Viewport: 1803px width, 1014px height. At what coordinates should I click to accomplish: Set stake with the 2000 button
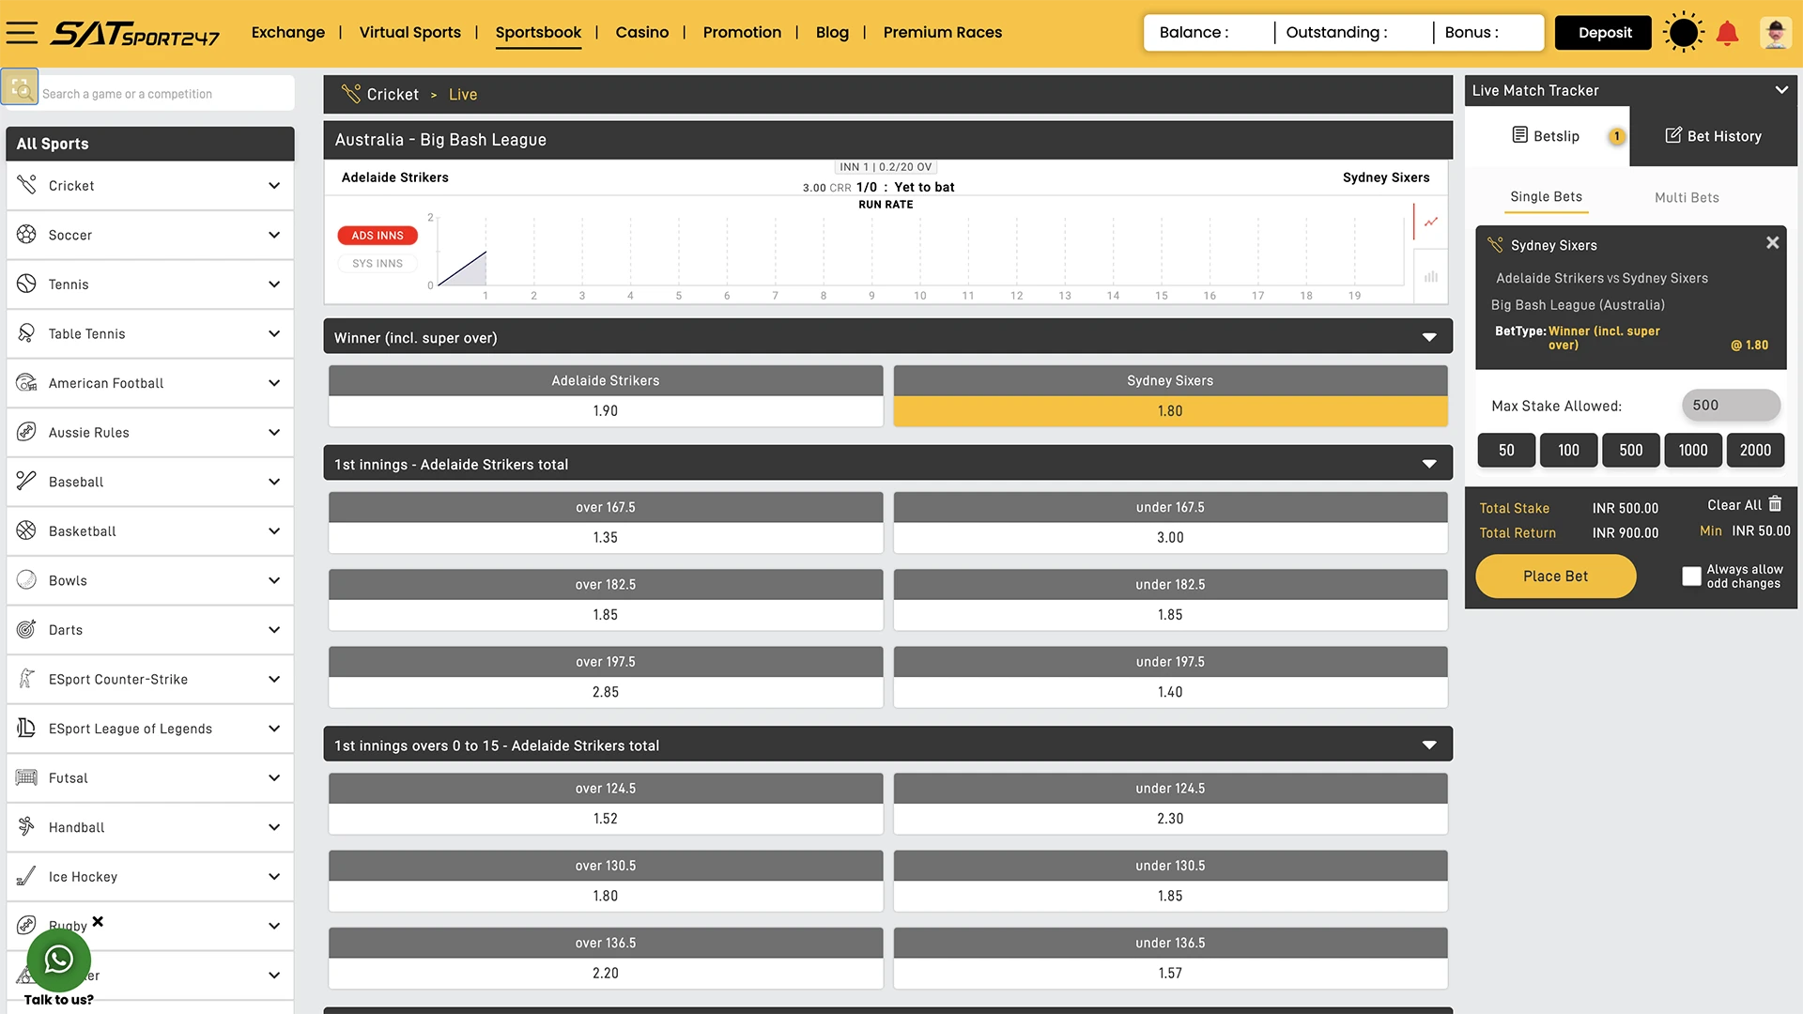tap(1755, 451)
